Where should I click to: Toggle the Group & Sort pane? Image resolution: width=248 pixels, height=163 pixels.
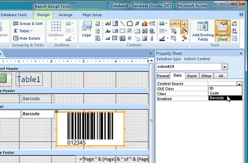(x=28, y=23)
